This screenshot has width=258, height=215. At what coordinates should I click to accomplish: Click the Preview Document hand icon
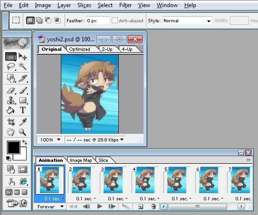click(11, 181)
